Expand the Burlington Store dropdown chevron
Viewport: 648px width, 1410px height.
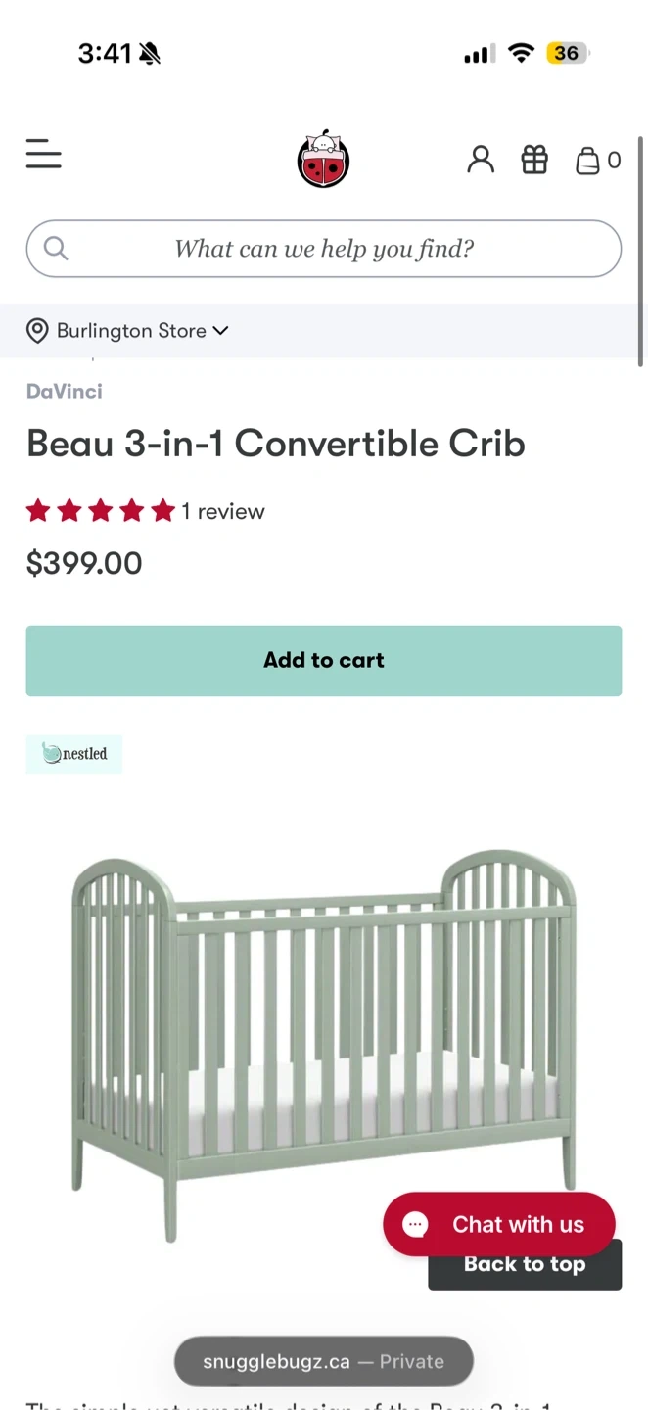[x=221, y=331]
